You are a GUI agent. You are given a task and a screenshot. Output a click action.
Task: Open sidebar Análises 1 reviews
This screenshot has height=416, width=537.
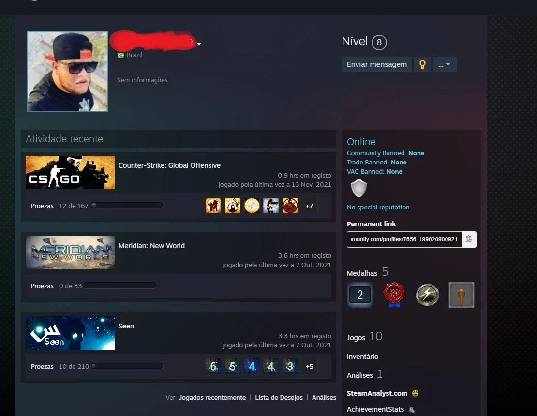pos(364,374)
